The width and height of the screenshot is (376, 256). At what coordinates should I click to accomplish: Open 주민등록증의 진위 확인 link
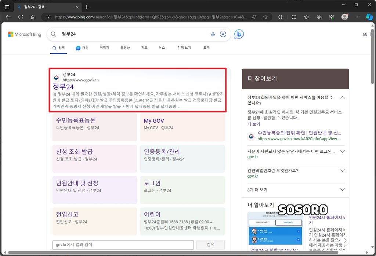tap(299, 133)
